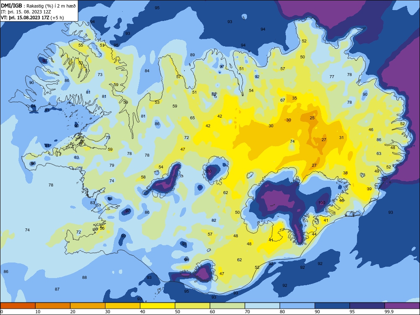420x315 pixels.
Task: Select the purple legend swatch above 99.9
Action: tap(402, 306)
